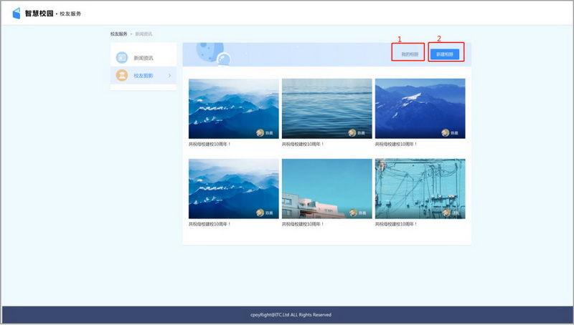The image size is (574, 325).
Task: Click author avatar on snowy mountain photo
Action: (x=445, y=133)
